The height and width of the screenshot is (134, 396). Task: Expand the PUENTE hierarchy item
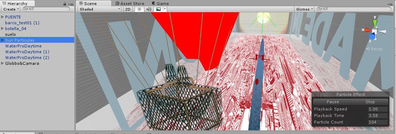[3, 17]
